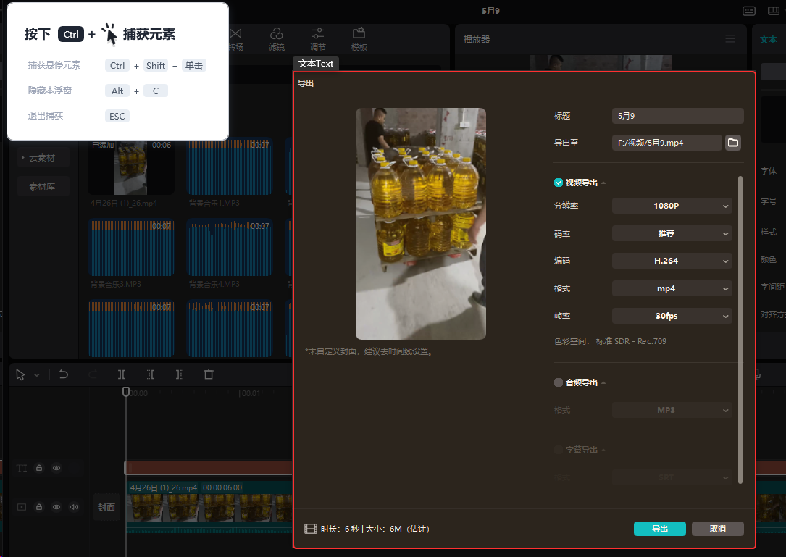Screen dimensions: 786x557
Task: Open the Templates (模板) panel
Action: [x=359, y=39]
